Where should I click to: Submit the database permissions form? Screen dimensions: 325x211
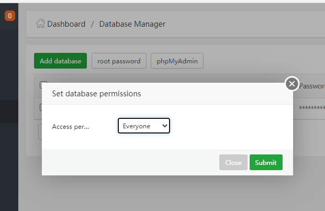tap(266, 162)
